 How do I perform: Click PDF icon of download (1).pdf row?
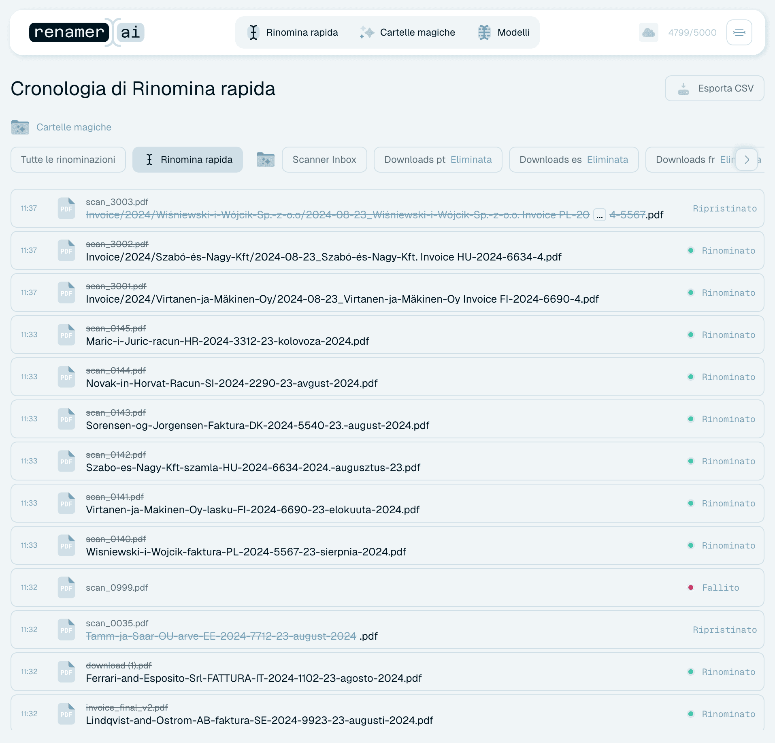click(66, 672)
